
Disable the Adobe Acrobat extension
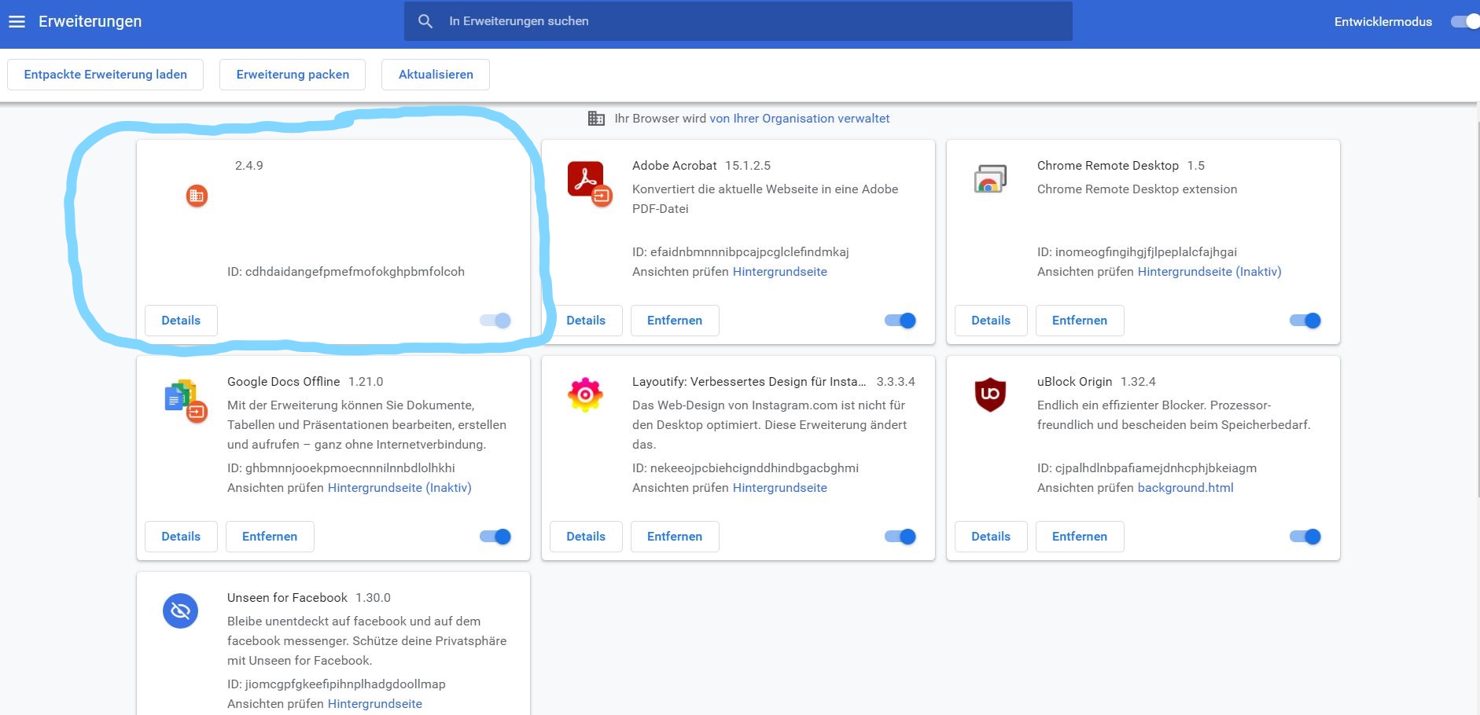click(x=900, y=320)
